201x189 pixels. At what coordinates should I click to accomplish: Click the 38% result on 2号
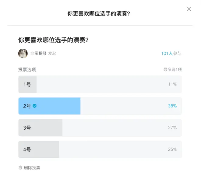point(172,106)
